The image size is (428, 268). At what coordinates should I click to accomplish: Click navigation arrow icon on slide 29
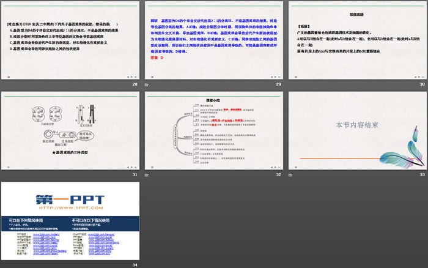pos(275,76)
